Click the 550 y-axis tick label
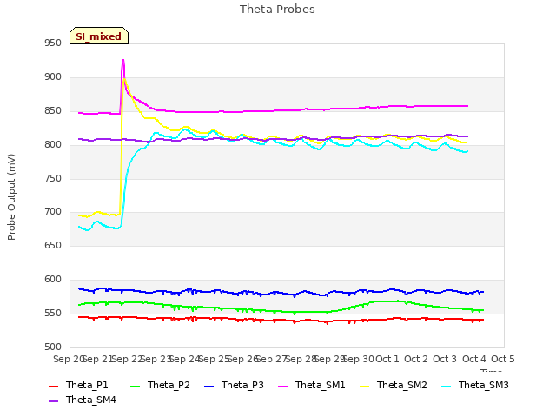This screenshot has width=556, height=417. coord(53,314)
